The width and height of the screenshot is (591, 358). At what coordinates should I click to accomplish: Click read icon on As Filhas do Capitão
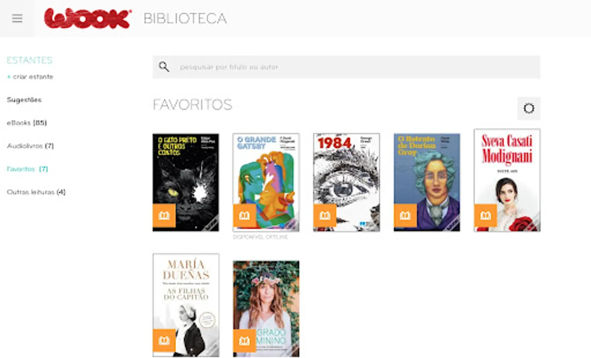point(164,340)
